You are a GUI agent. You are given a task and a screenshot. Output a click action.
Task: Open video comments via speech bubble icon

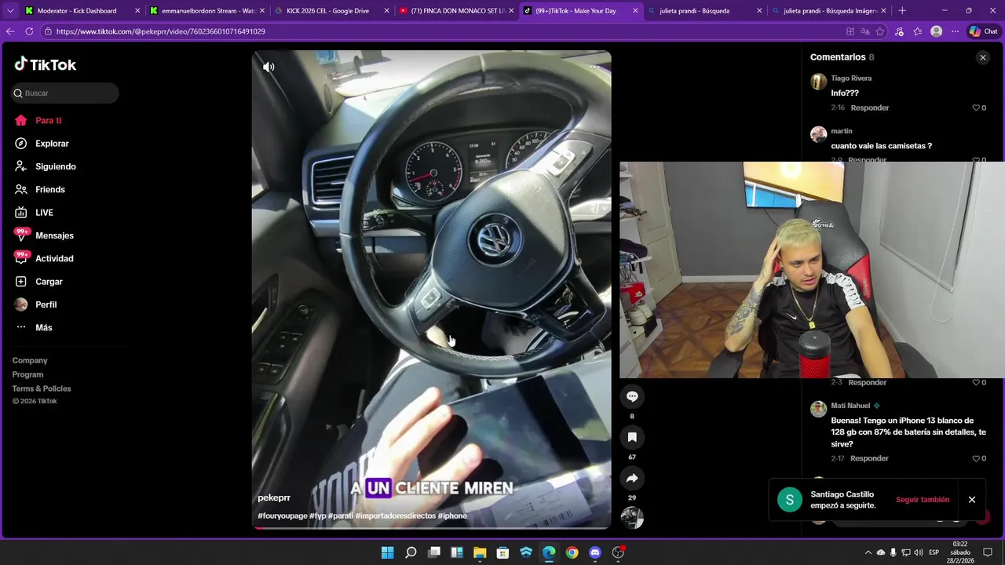(632, 396)
